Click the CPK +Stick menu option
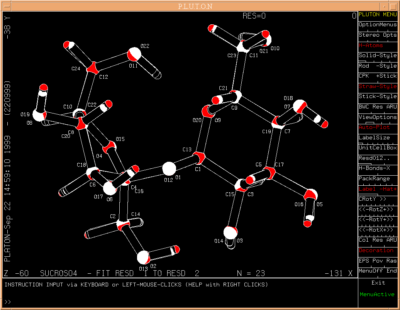400x310 pixels. pyautogui.click(x=377, y=76)
